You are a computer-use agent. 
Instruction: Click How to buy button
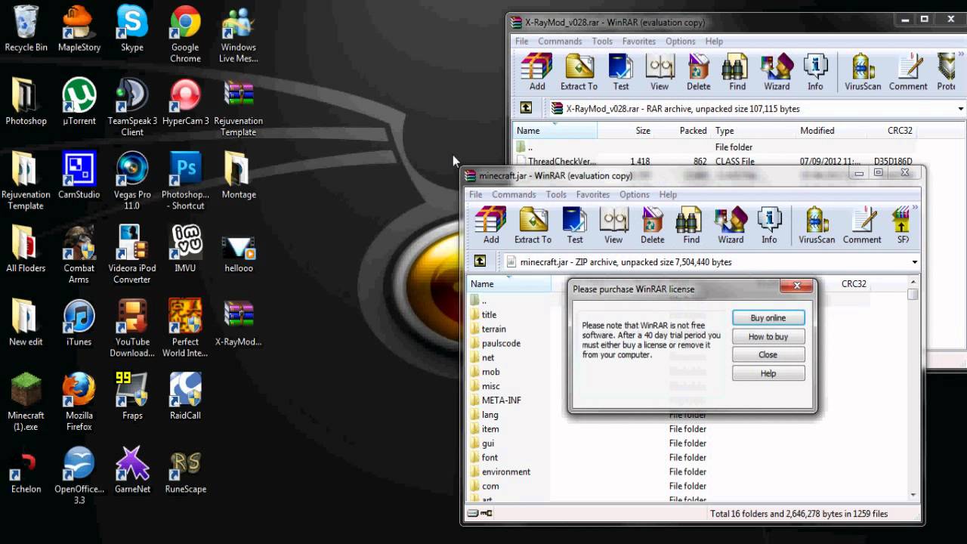point(768,336)
